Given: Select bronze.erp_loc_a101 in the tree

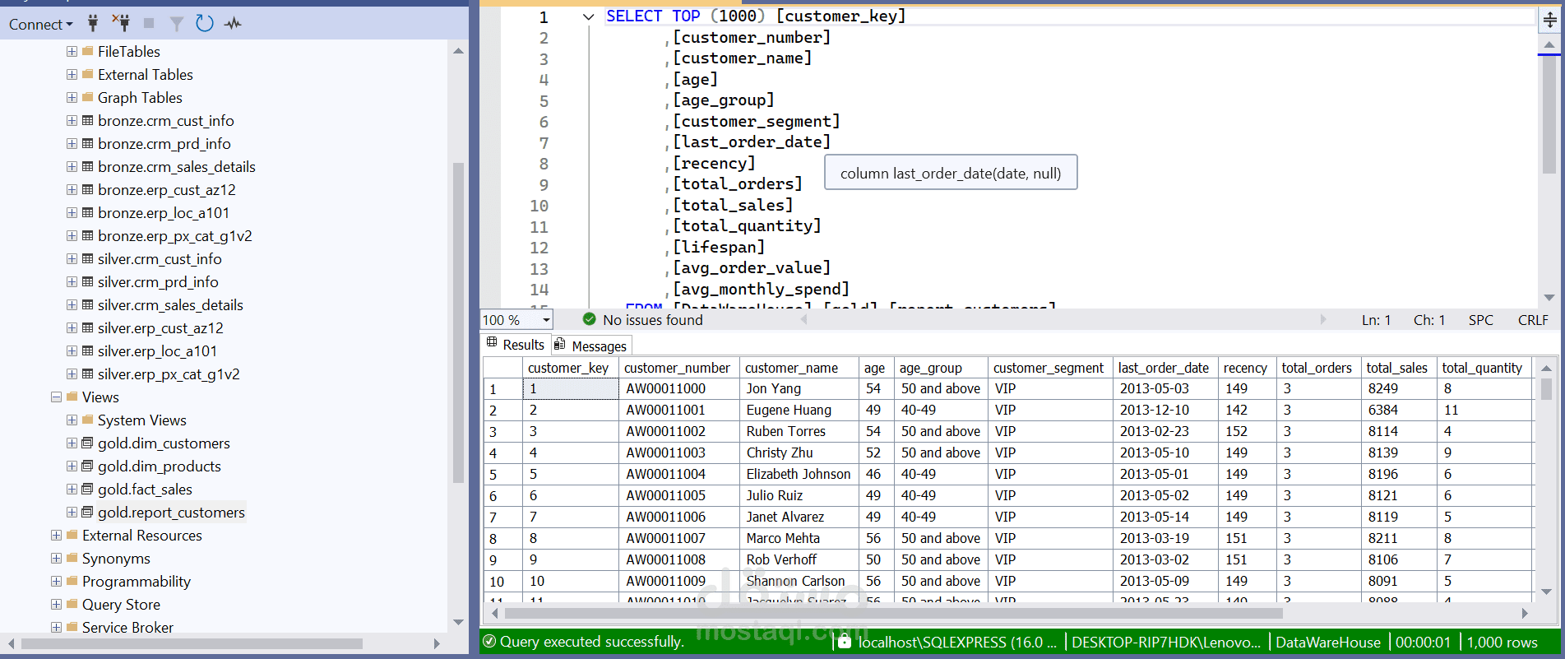Looking at the screenshot, I should (163, 212).
